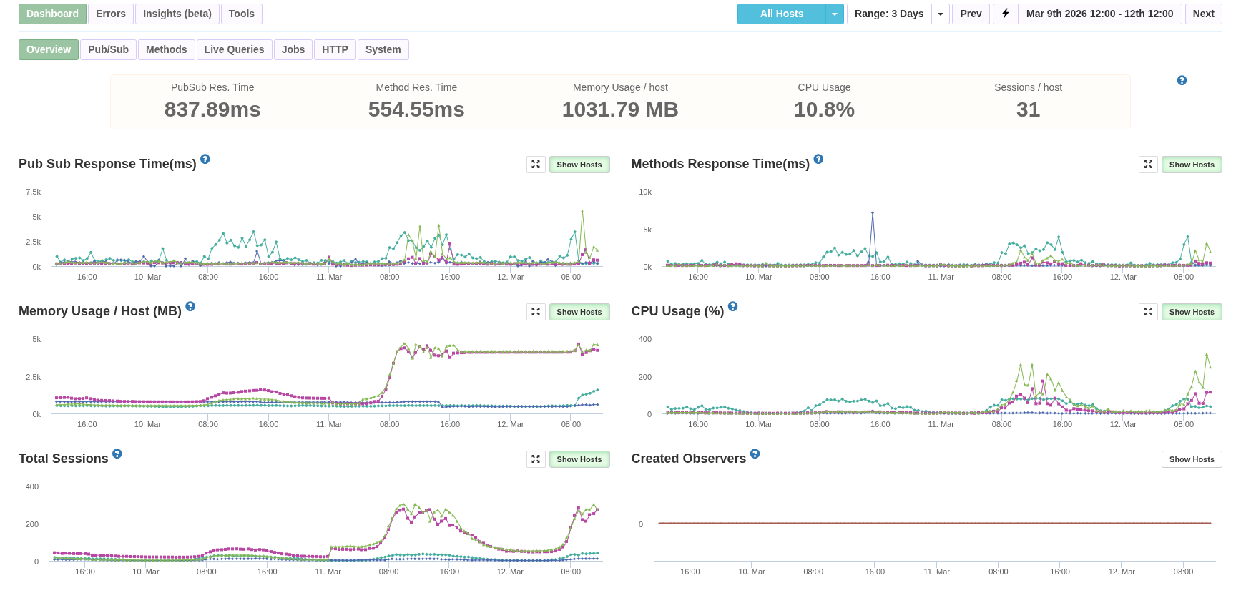Toggle Show Hosts for CPU Usage chart
This screenshot has height=593, width=1256.
[1191, 312]
